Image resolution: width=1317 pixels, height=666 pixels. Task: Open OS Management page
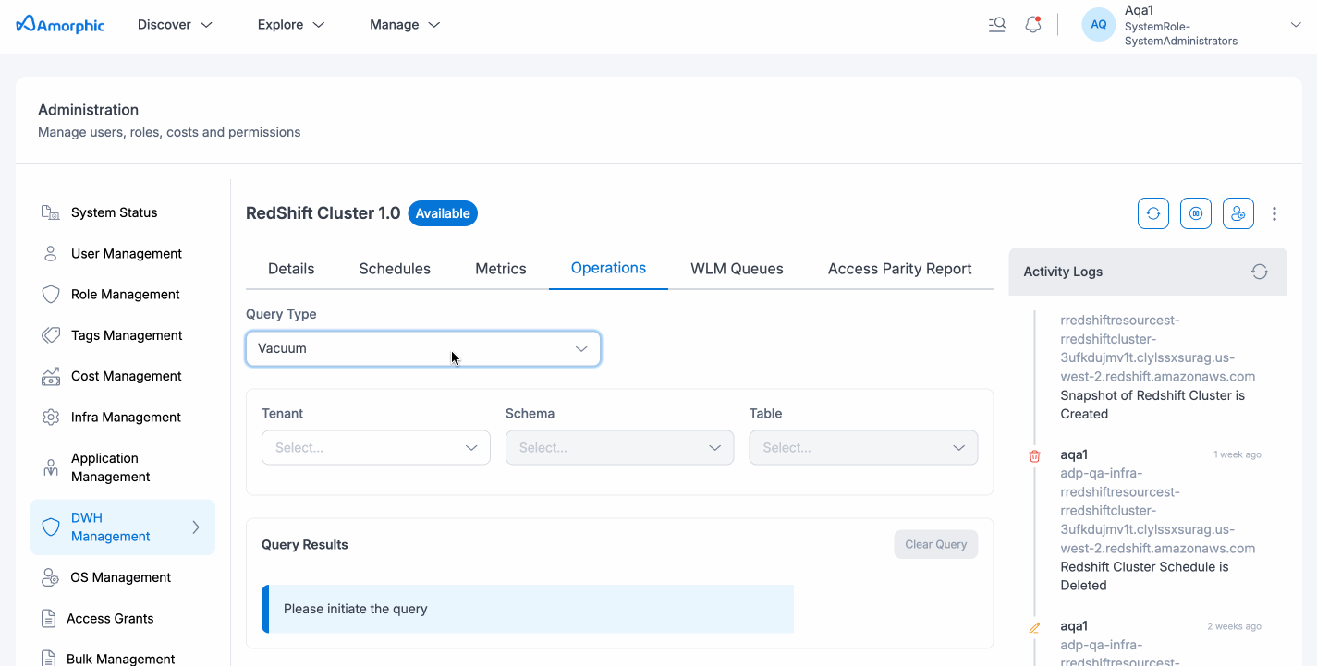coord(121,577)
